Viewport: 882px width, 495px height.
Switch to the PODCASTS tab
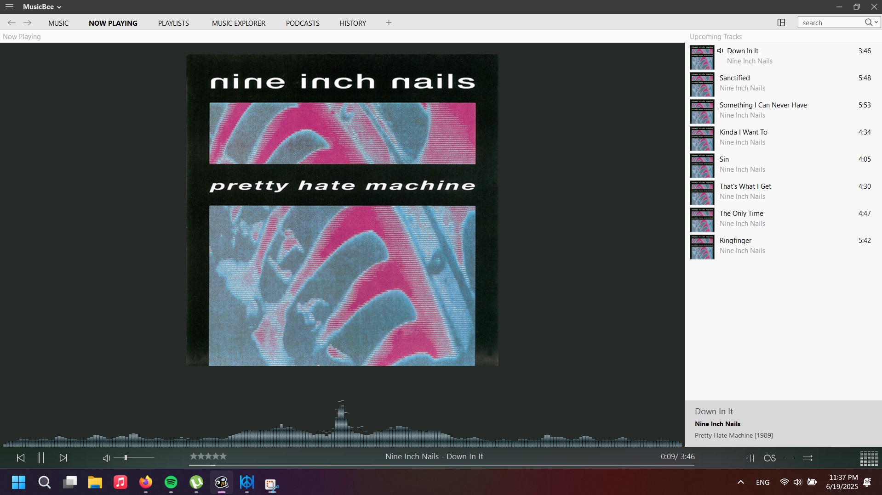click(303, 23)
